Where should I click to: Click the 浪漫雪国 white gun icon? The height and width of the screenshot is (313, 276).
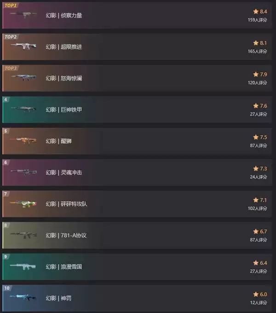(23, 267)
